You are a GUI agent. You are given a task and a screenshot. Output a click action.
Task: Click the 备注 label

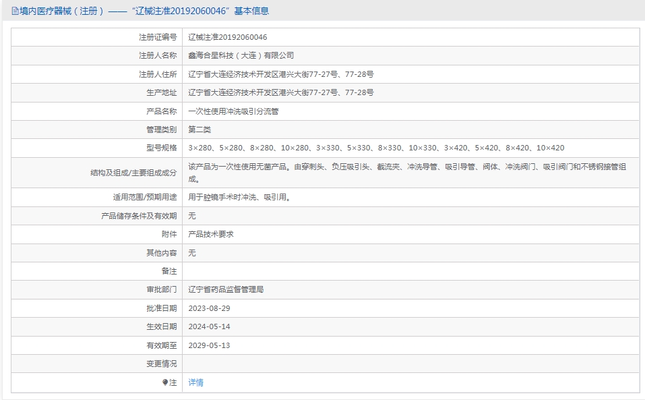169,271
